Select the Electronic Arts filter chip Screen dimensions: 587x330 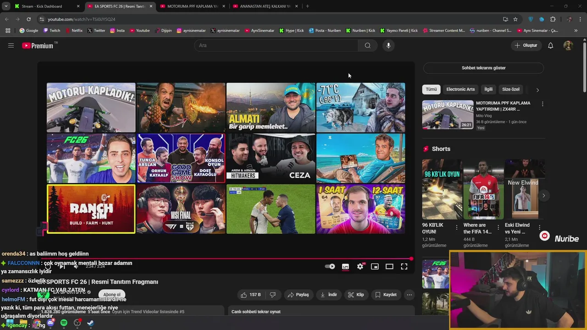click(460, 89)
